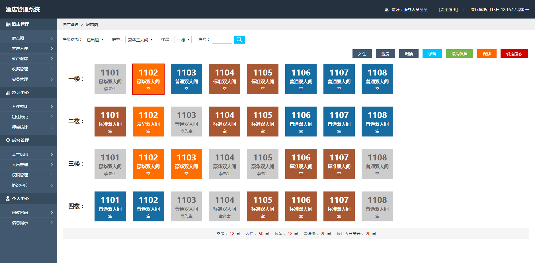Select third-floor room 1101 豪华双人间
This screenshot has width=535, height=263.
pyautogui.click(x=110, y=164)
